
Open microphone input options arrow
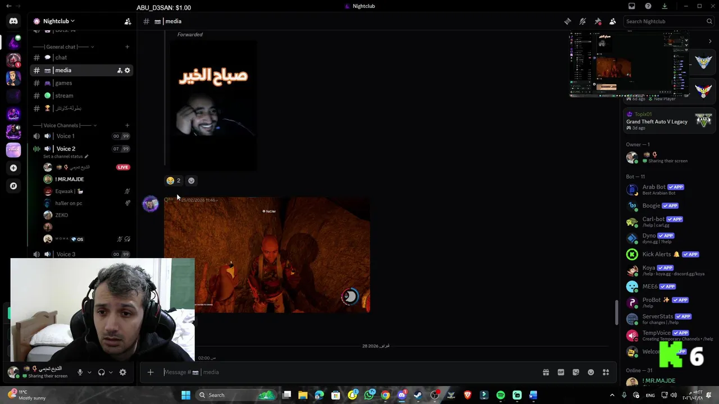(x=89, y=372)
